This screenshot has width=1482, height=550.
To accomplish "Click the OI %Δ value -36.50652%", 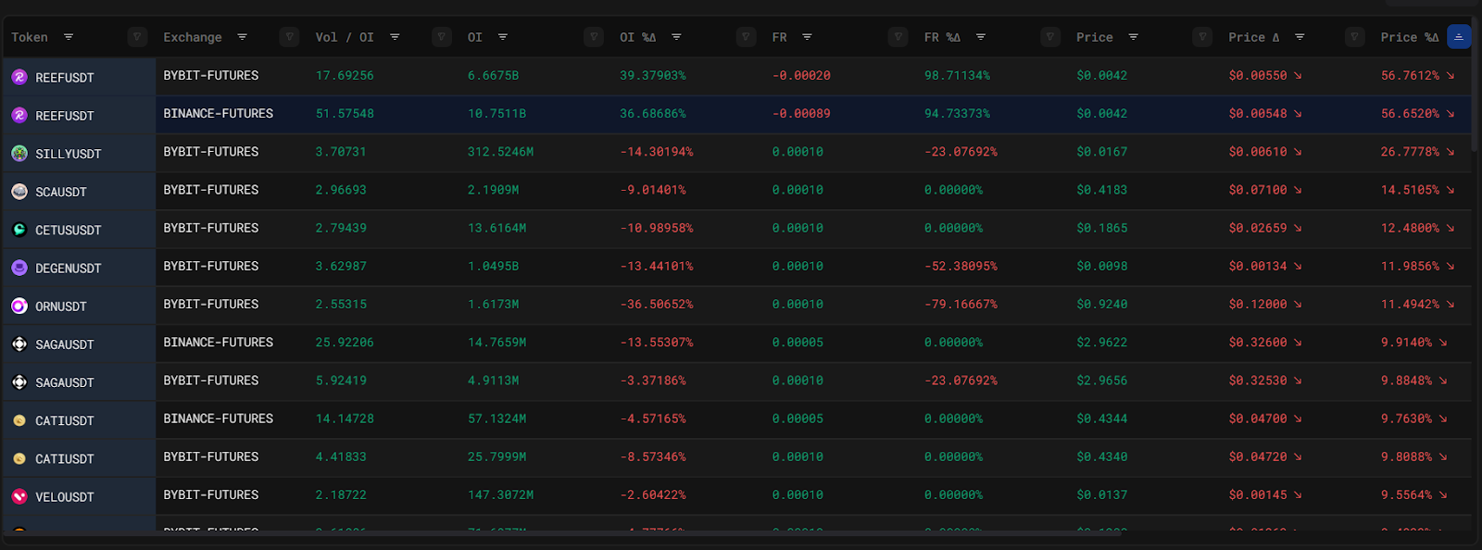I will click(x=657, y=305).
